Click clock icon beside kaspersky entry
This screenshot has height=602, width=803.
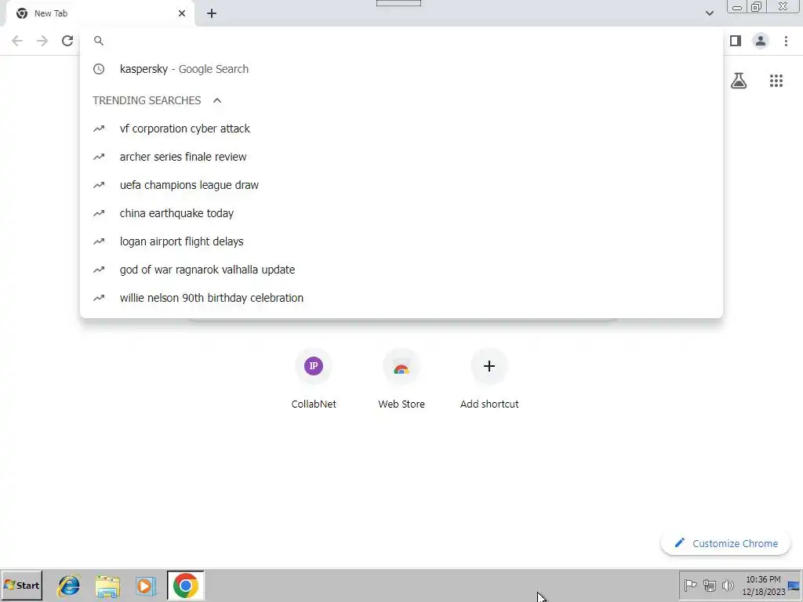pos(99,69)
